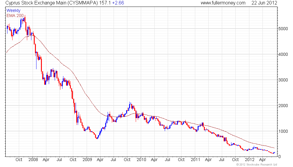Screen dimensions: 293x167
Task: Click the "1000" price axis label
Action: click(283, 131)
